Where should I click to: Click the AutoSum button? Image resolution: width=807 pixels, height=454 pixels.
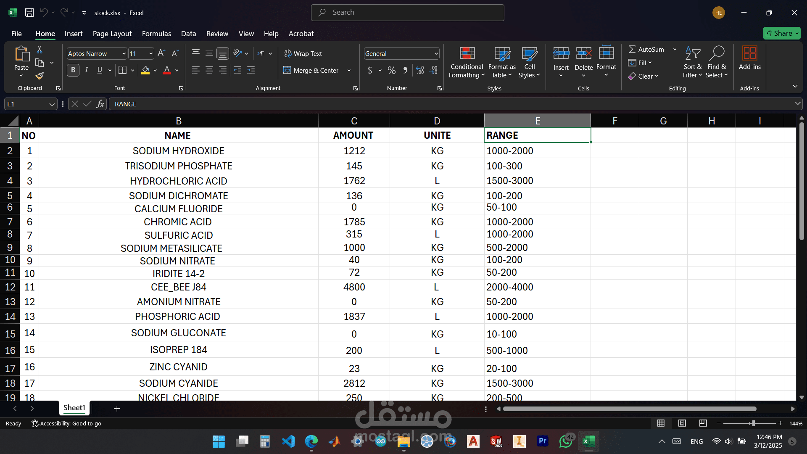(646, 50)
